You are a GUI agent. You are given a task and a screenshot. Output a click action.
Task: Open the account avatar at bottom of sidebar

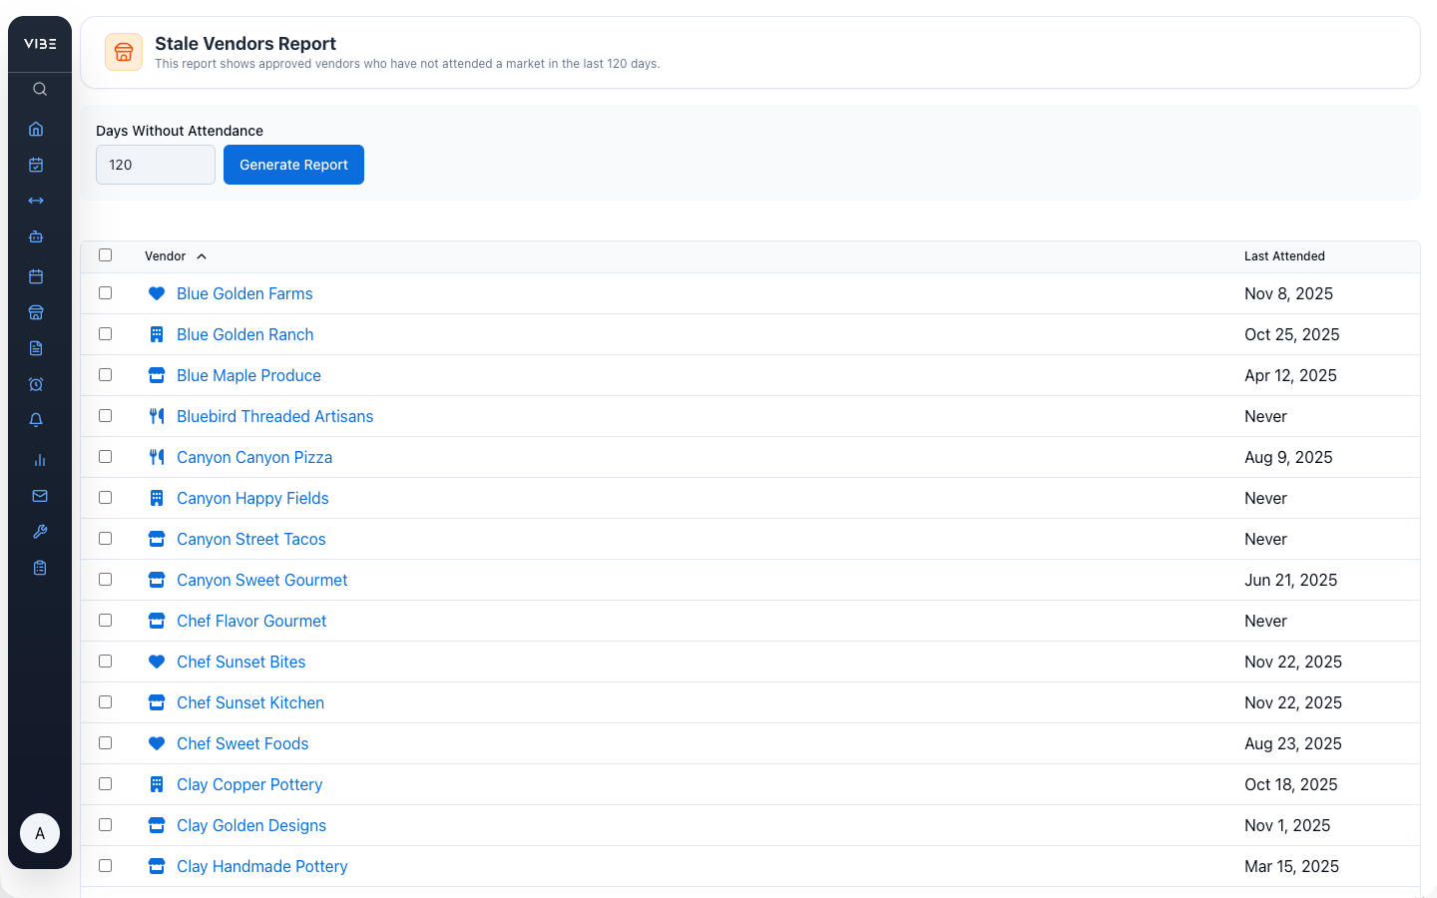[x=40, y=833]
